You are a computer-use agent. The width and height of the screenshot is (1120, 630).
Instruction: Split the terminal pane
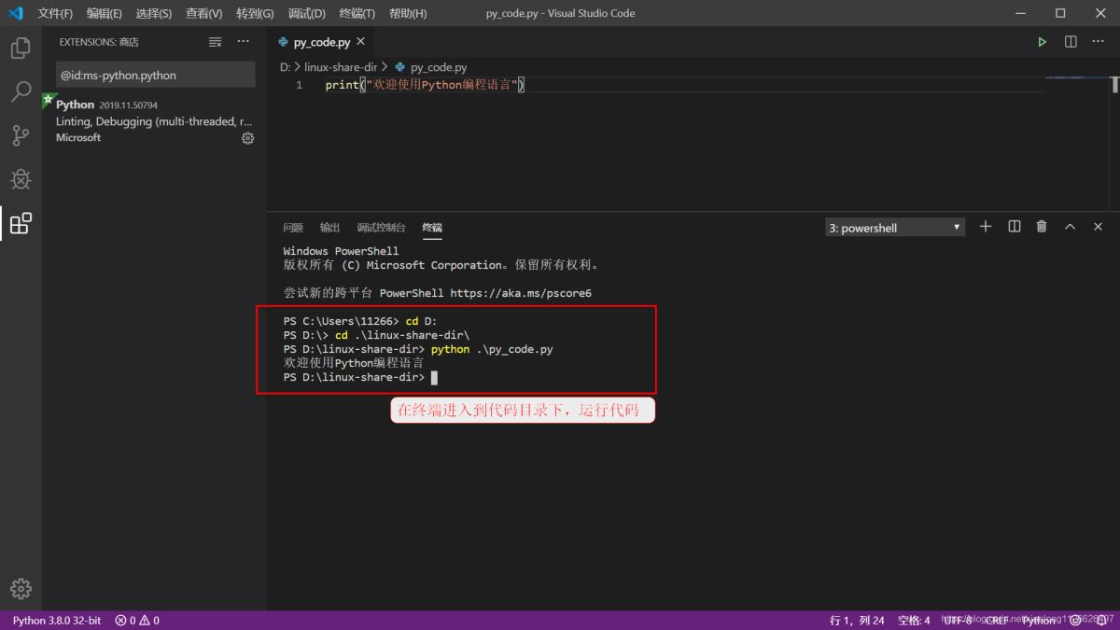coord(1014,226)
